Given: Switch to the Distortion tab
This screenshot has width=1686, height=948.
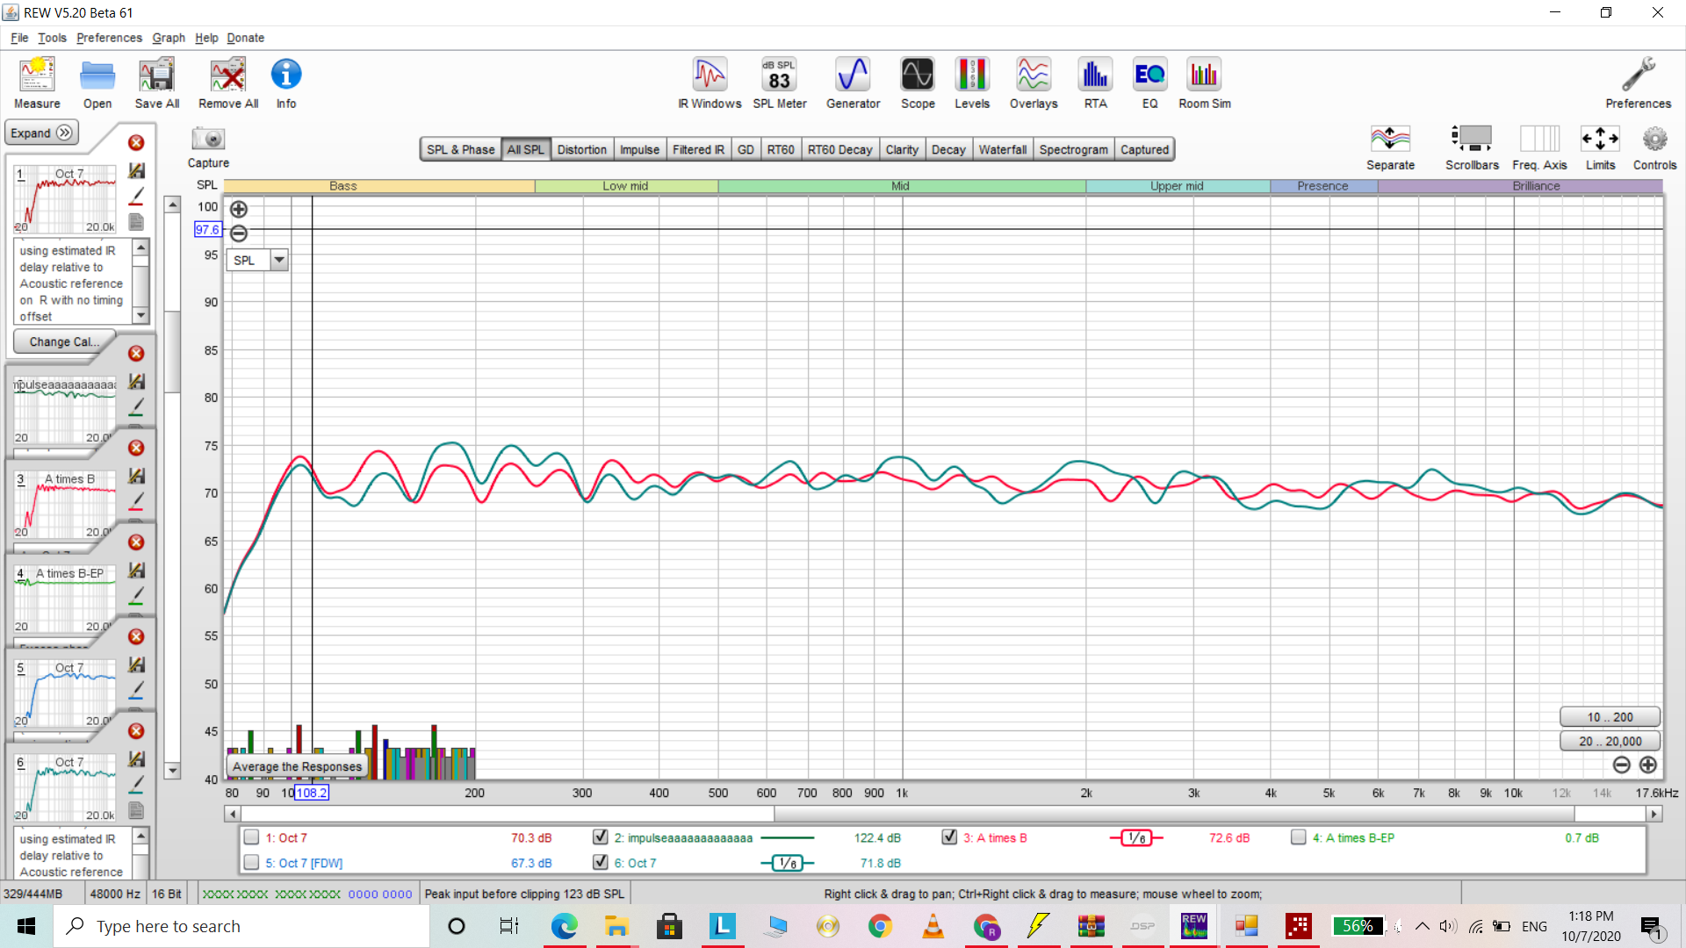Looking at the screenshot, I should pyautogui.click(x=582, y=149).
